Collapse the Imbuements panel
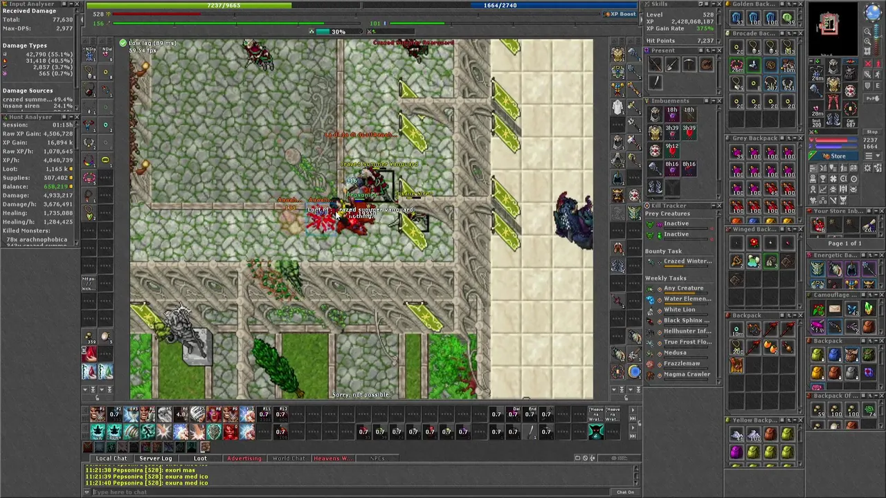The image size is (886, 498). tap(714, 101)
